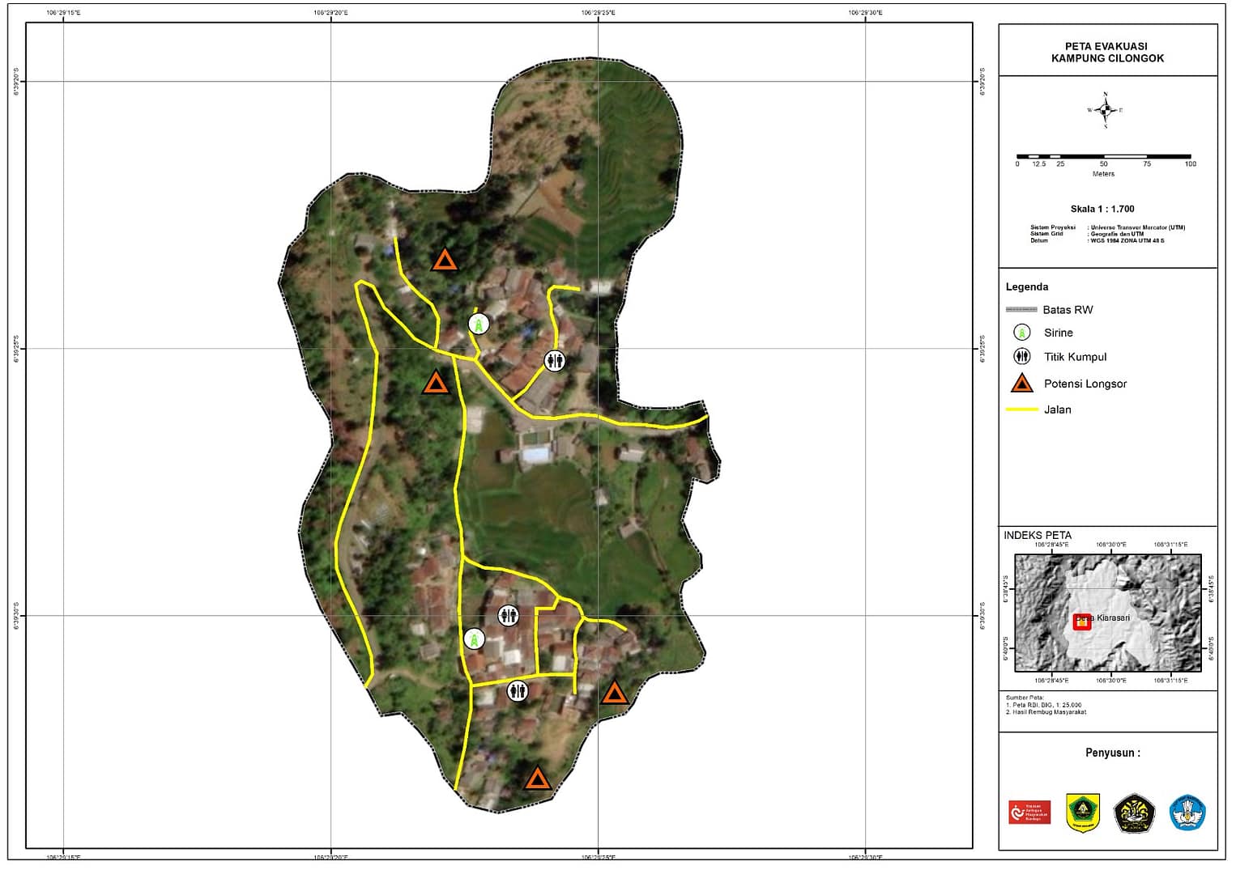Click the red rectangular organization logo
Viewport: 1236px width, 874px height.
(1029, 812)
